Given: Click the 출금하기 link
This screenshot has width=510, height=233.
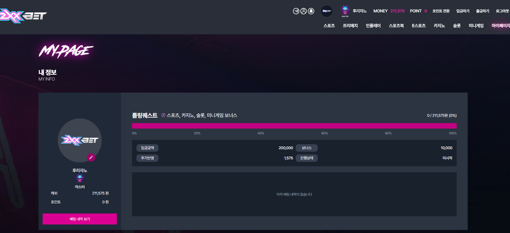Looking at the screenshot, I should [x=483, y=11].
